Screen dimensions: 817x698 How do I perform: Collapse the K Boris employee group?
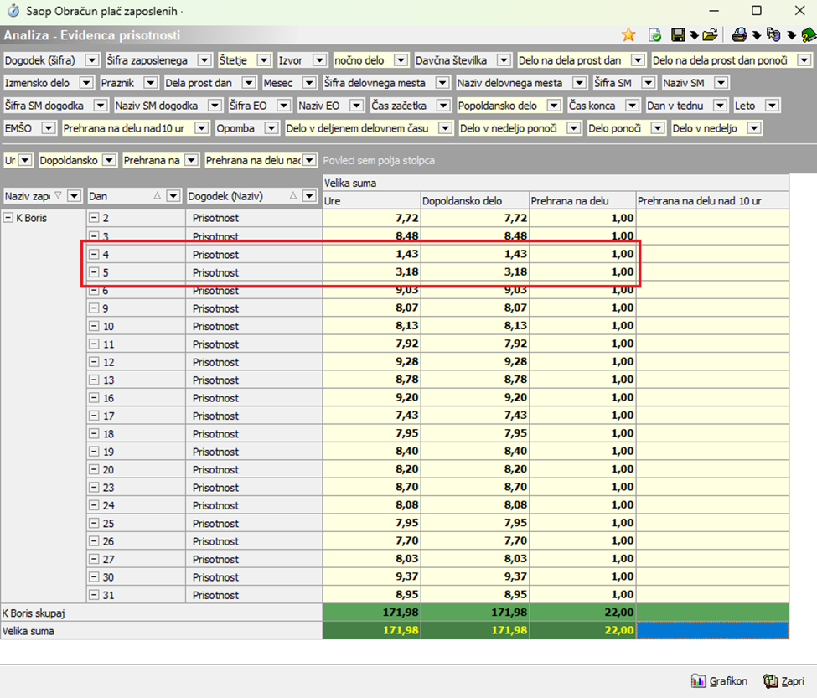[x=8, y=218]
